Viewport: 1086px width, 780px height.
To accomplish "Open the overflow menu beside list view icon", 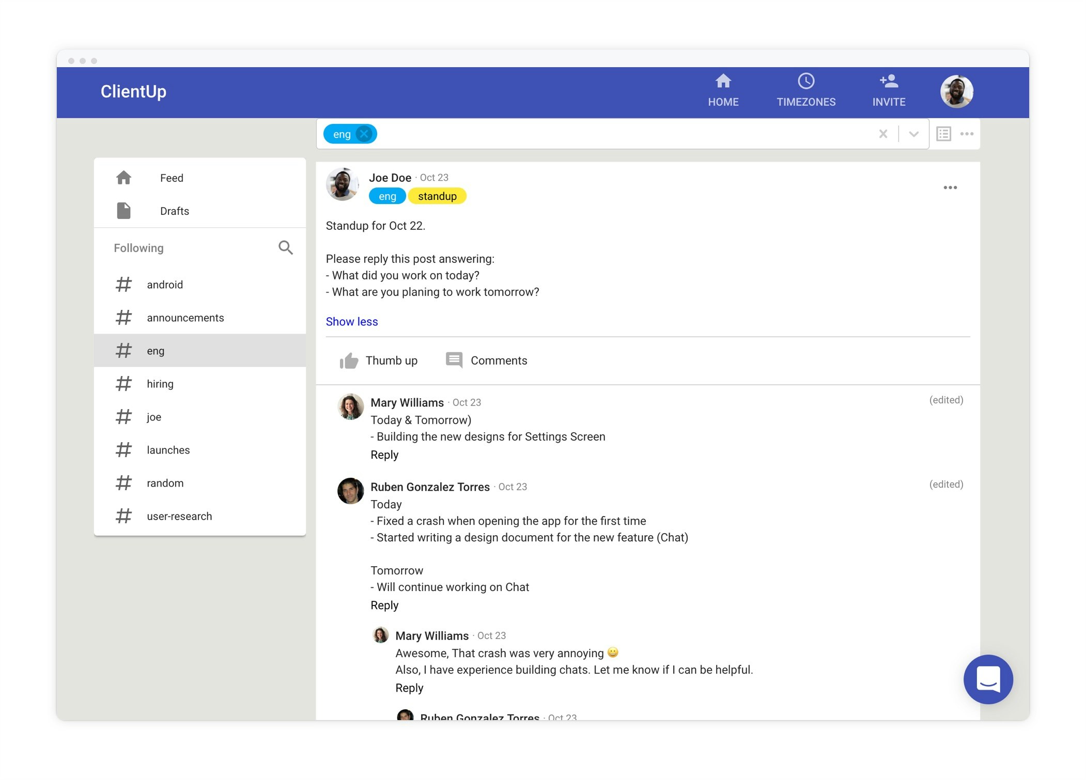I will click(x=967, y=133).
